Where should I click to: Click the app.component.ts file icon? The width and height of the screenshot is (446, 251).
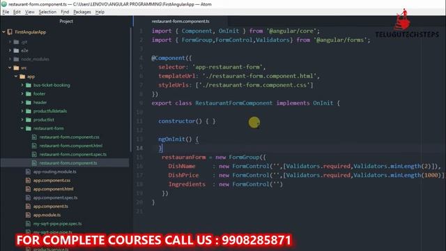pos(28,206)
